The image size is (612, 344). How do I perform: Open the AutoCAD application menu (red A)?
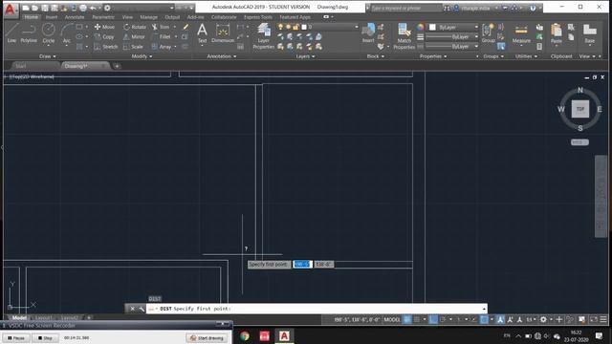click(x=10, y=10)
